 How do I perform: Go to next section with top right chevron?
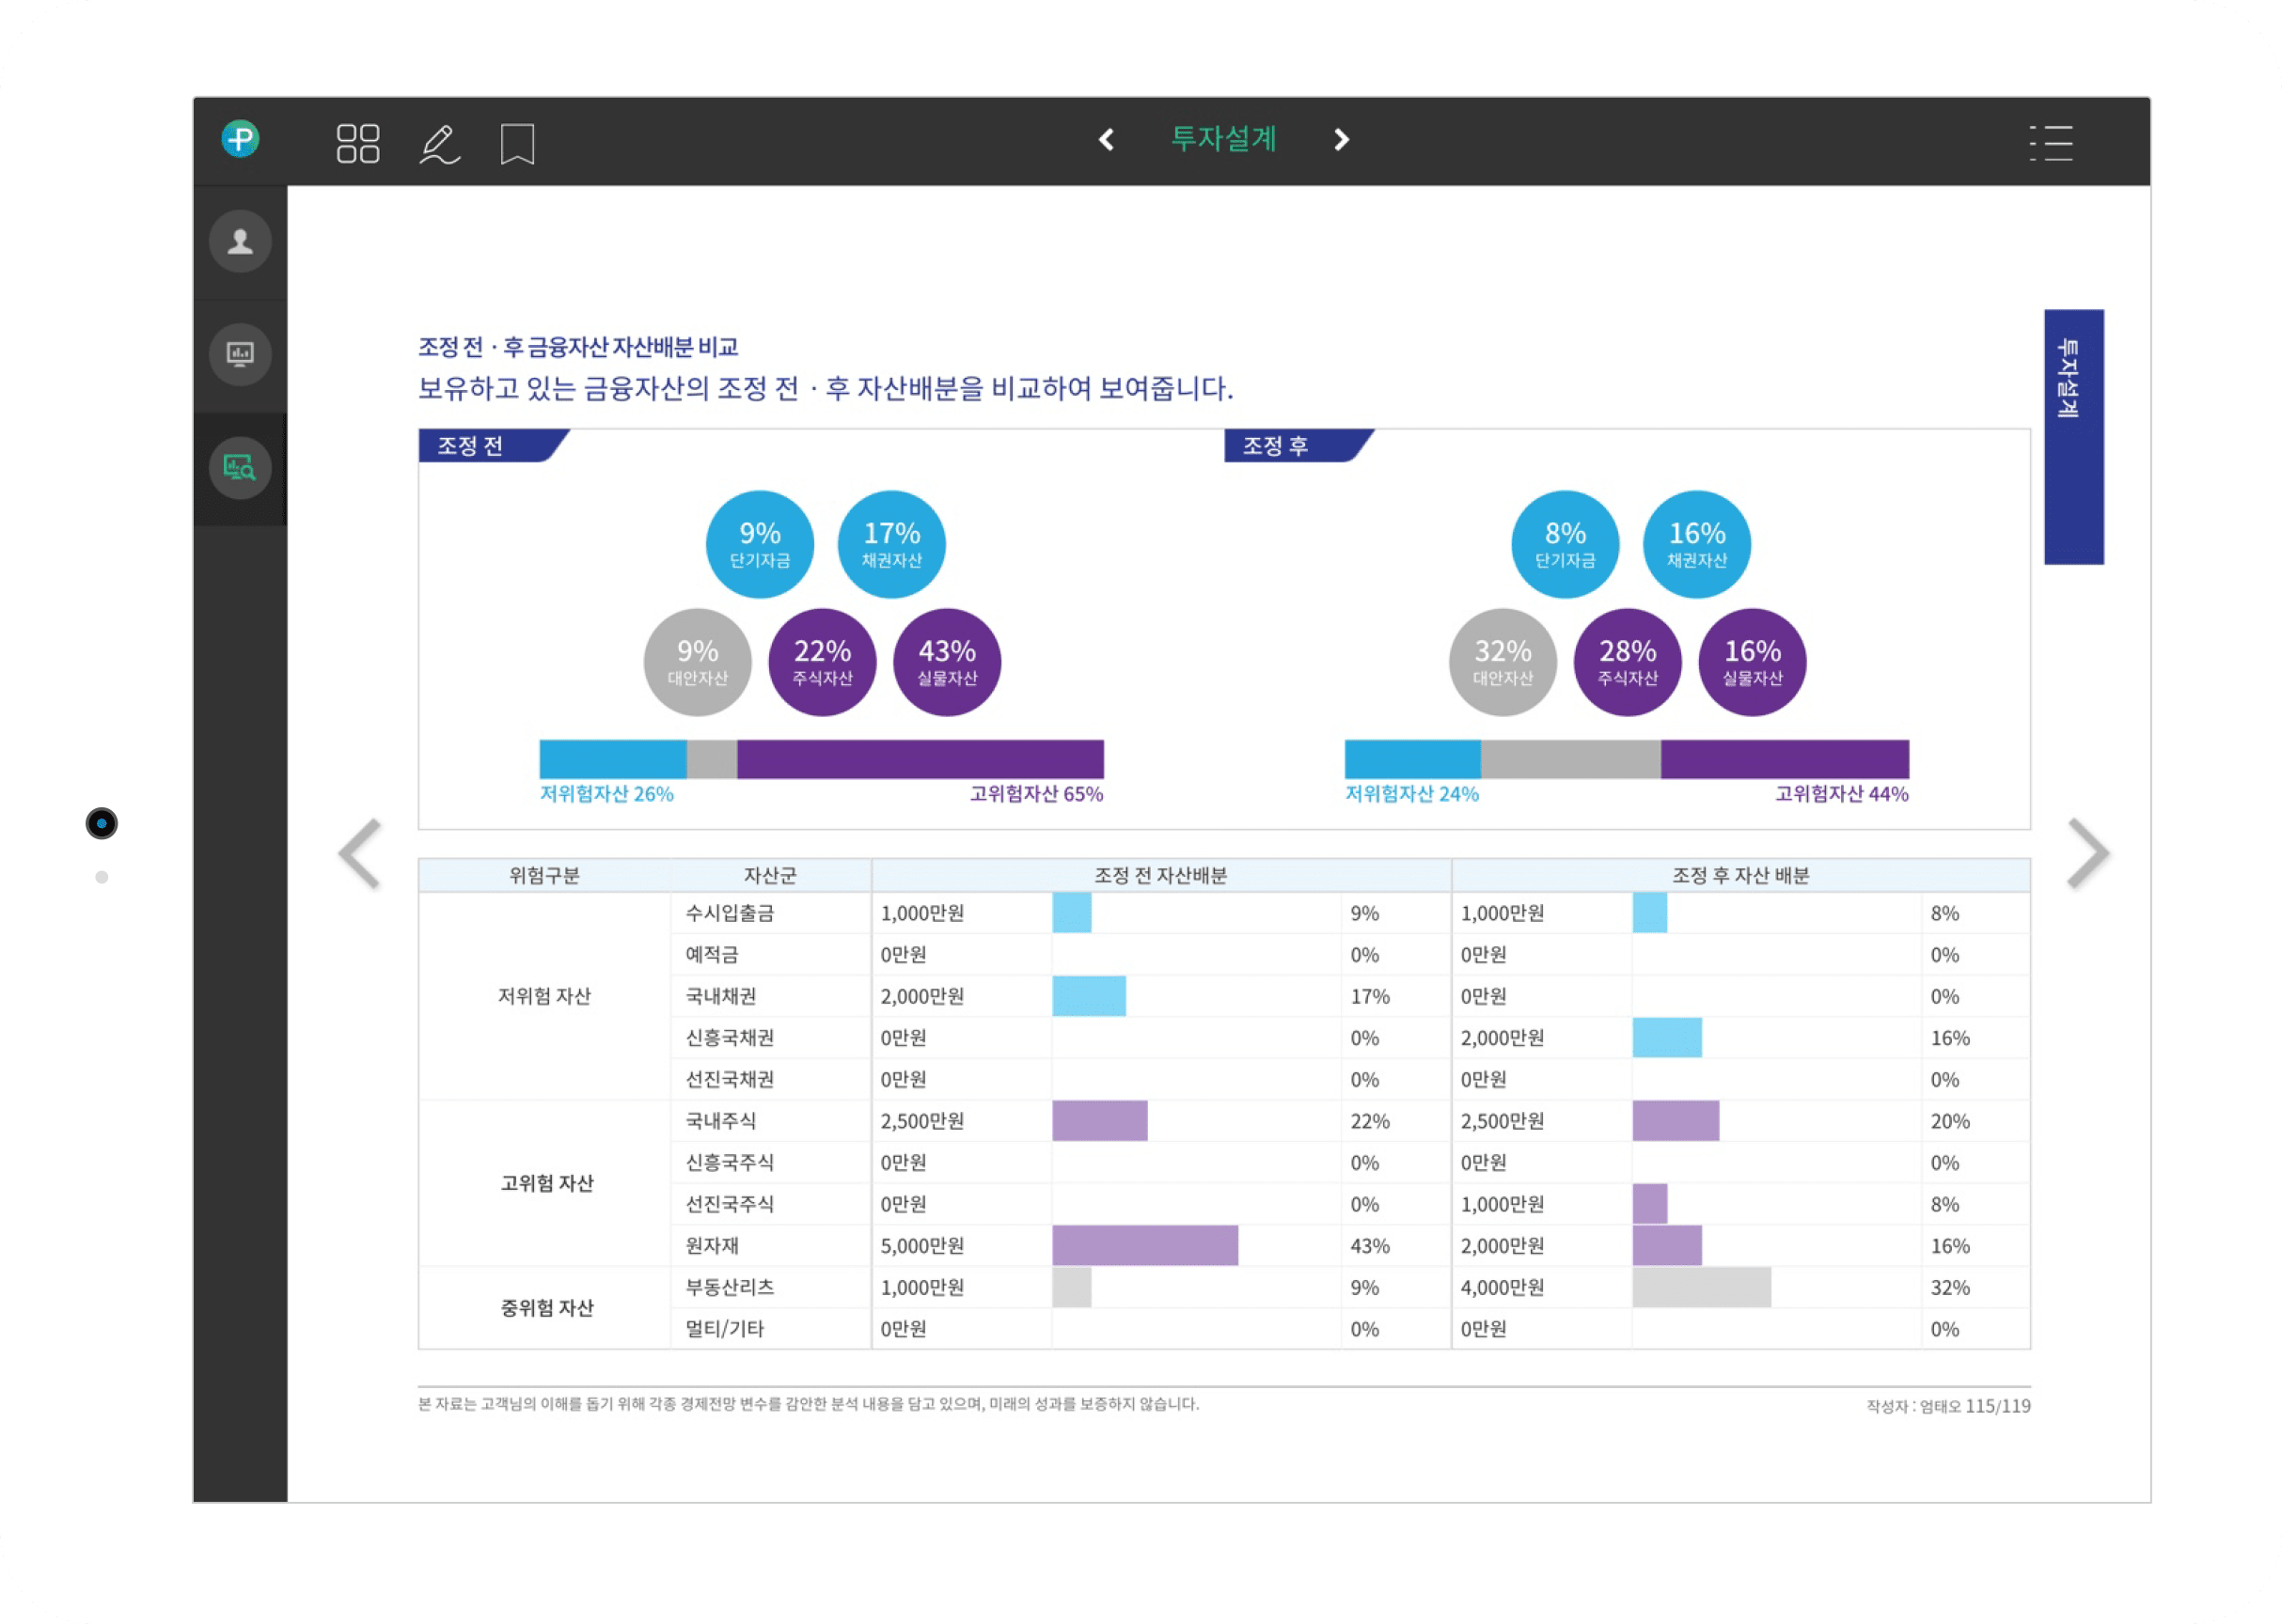pyautogui.click(x=1342, y=139)
